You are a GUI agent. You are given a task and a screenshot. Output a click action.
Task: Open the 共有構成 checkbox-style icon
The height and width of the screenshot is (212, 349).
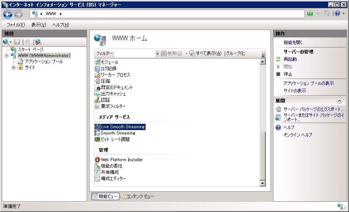pyautogui.click(x=97, y=172)
